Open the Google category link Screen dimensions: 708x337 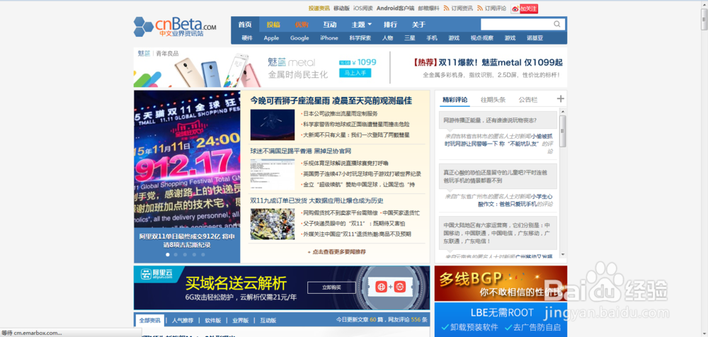299,38
